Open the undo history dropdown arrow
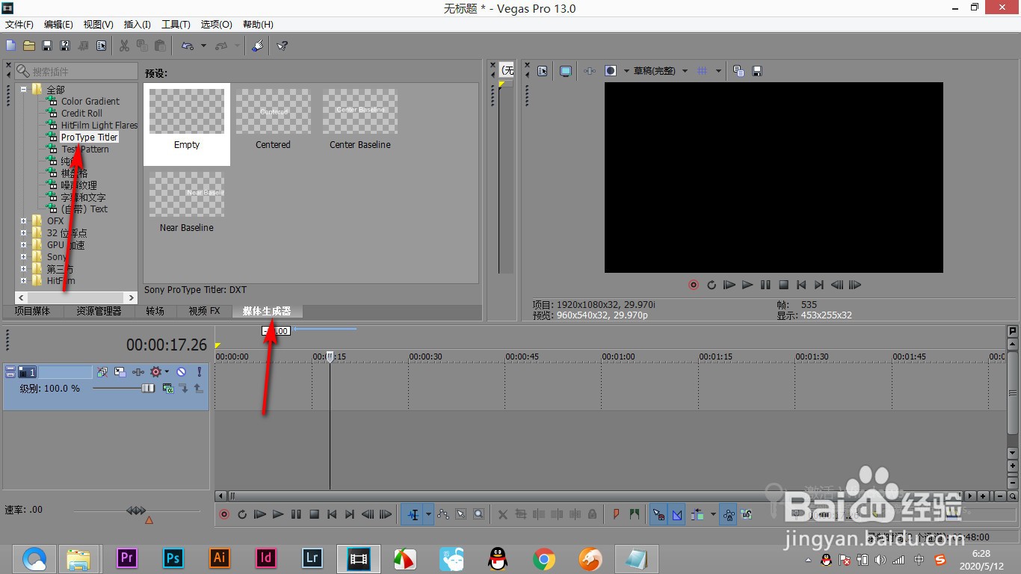 pos(203,46)
